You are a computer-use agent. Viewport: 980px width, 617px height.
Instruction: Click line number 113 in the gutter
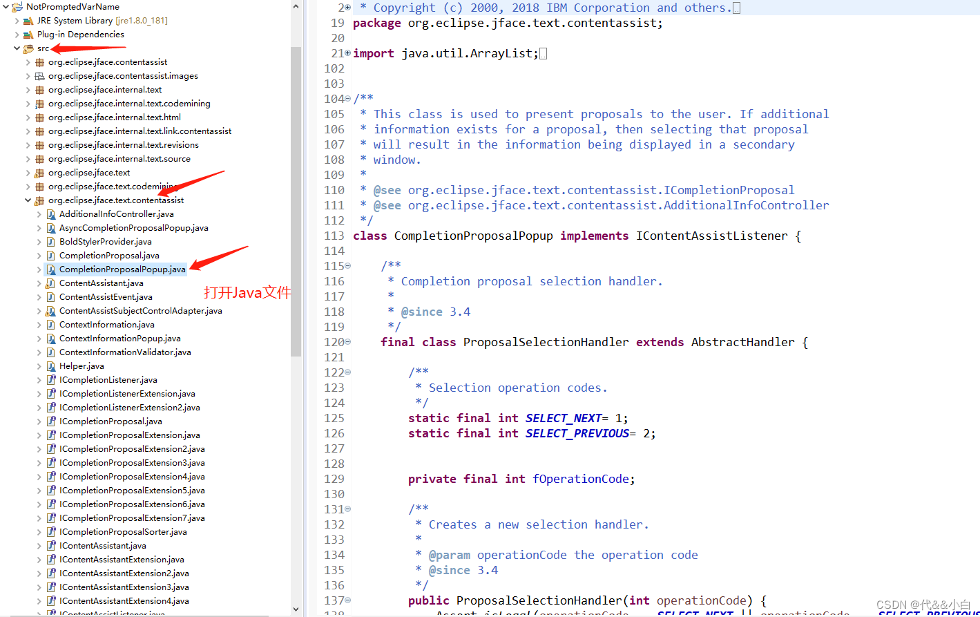[334, 236]
